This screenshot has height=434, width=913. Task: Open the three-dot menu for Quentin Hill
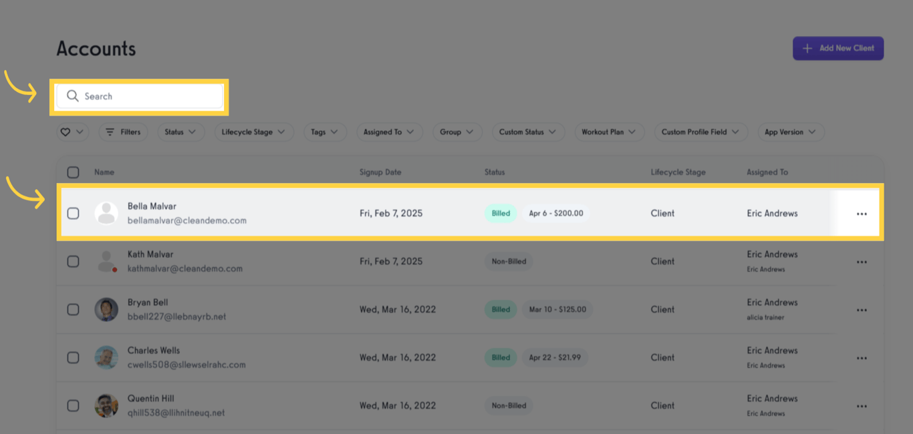click(862, 405)
